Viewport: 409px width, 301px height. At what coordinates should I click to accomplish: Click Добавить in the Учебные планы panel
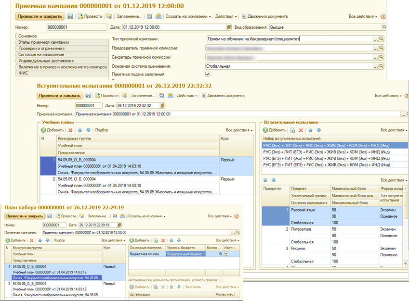[53, 130]
